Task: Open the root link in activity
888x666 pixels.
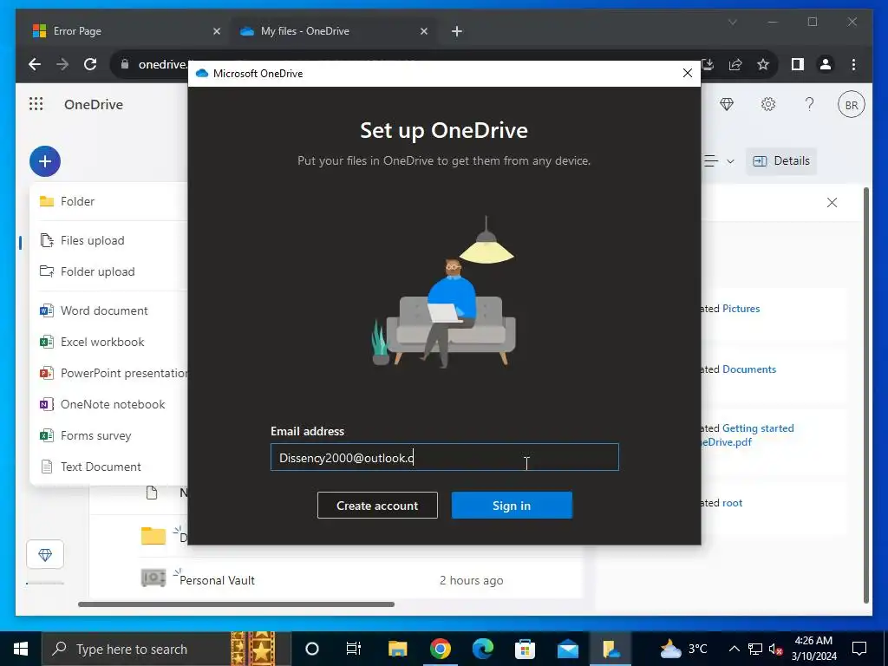Action: 732,503
